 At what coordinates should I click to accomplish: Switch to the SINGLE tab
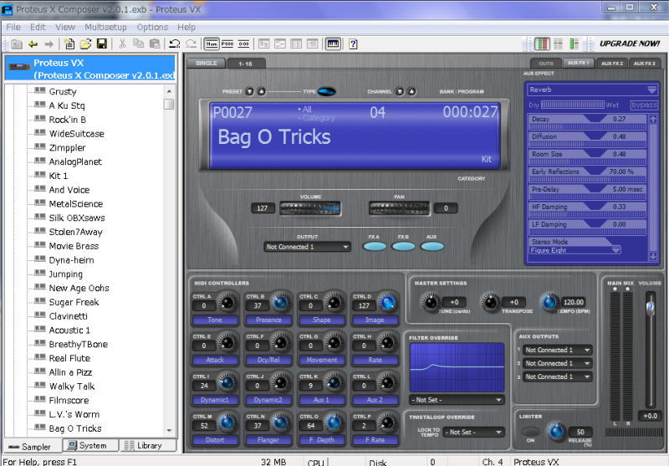(206, 63)
